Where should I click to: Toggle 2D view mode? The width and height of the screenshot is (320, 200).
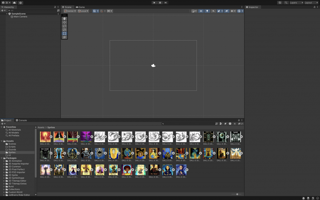201,11
